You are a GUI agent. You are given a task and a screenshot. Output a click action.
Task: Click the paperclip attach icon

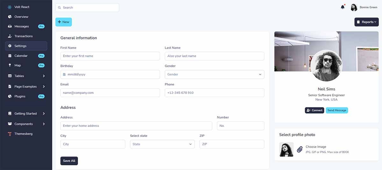pos(300,149)
